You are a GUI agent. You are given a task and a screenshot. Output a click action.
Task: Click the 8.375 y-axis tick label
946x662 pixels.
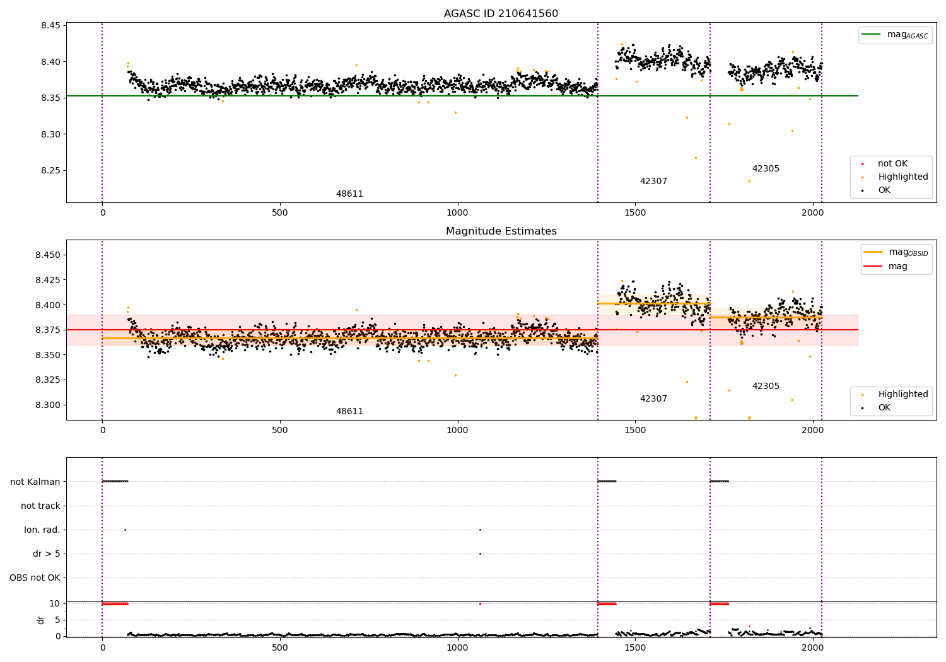(49, 330)
